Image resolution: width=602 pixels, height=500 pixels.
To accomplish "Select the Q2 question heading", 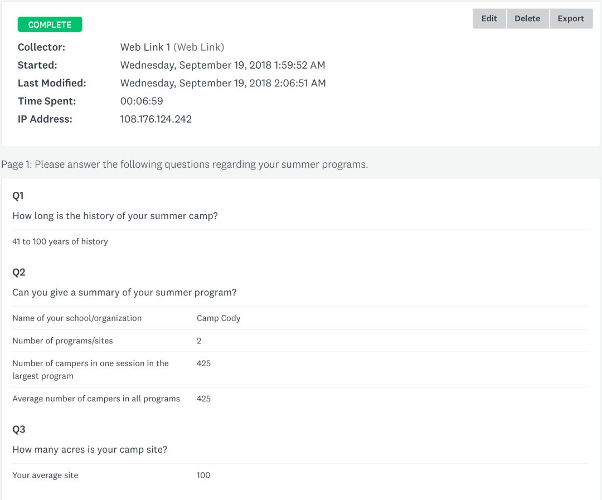I will click(19, 272).
